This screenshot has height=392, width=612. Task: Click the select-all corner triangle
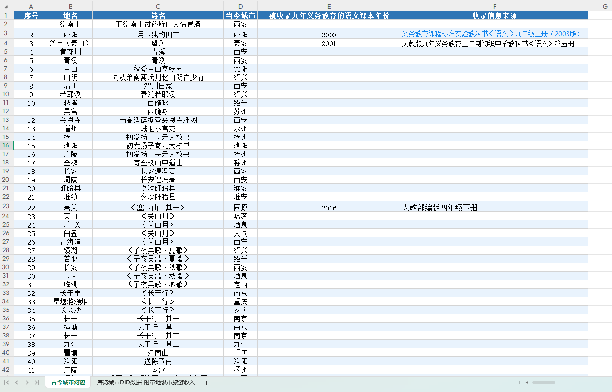tap(7, 7)
